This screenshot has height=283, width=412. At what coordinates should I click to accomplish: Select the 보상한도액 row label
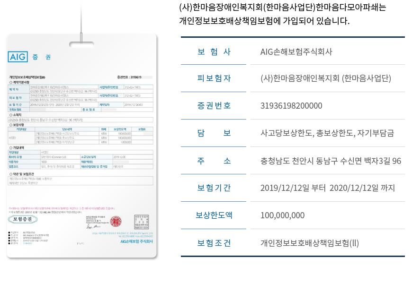coord(214,215)
